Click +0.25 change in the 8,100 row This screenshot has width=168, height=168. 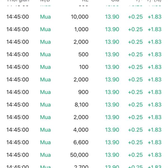click(x=136, y=105)
